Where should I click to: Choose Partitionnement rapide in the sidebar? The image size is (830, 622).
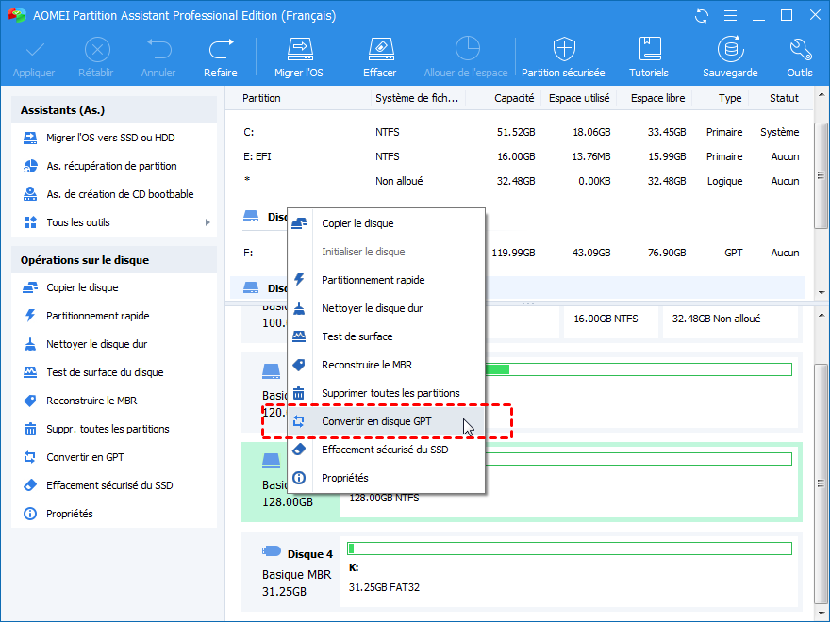97,317
